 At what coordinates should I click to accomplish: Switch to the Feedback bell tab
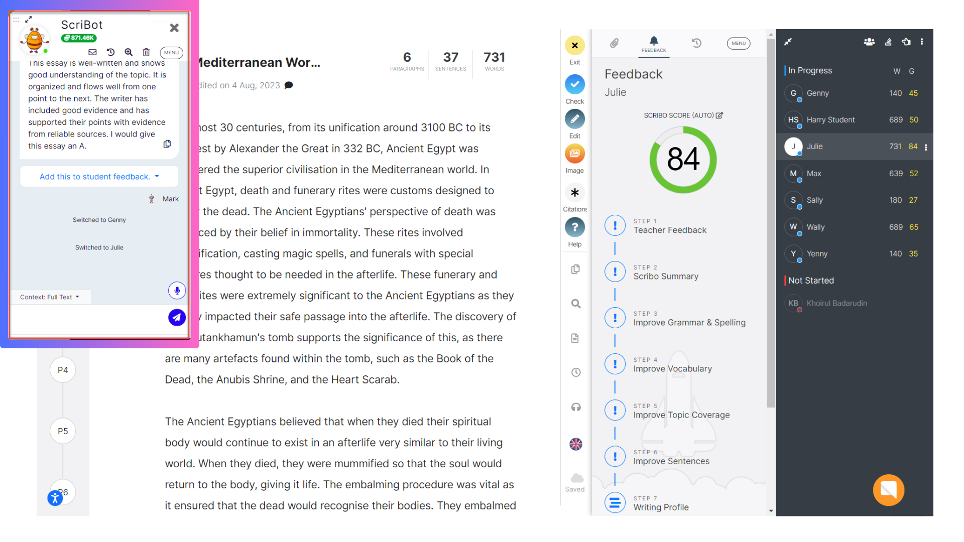[654, 44]
